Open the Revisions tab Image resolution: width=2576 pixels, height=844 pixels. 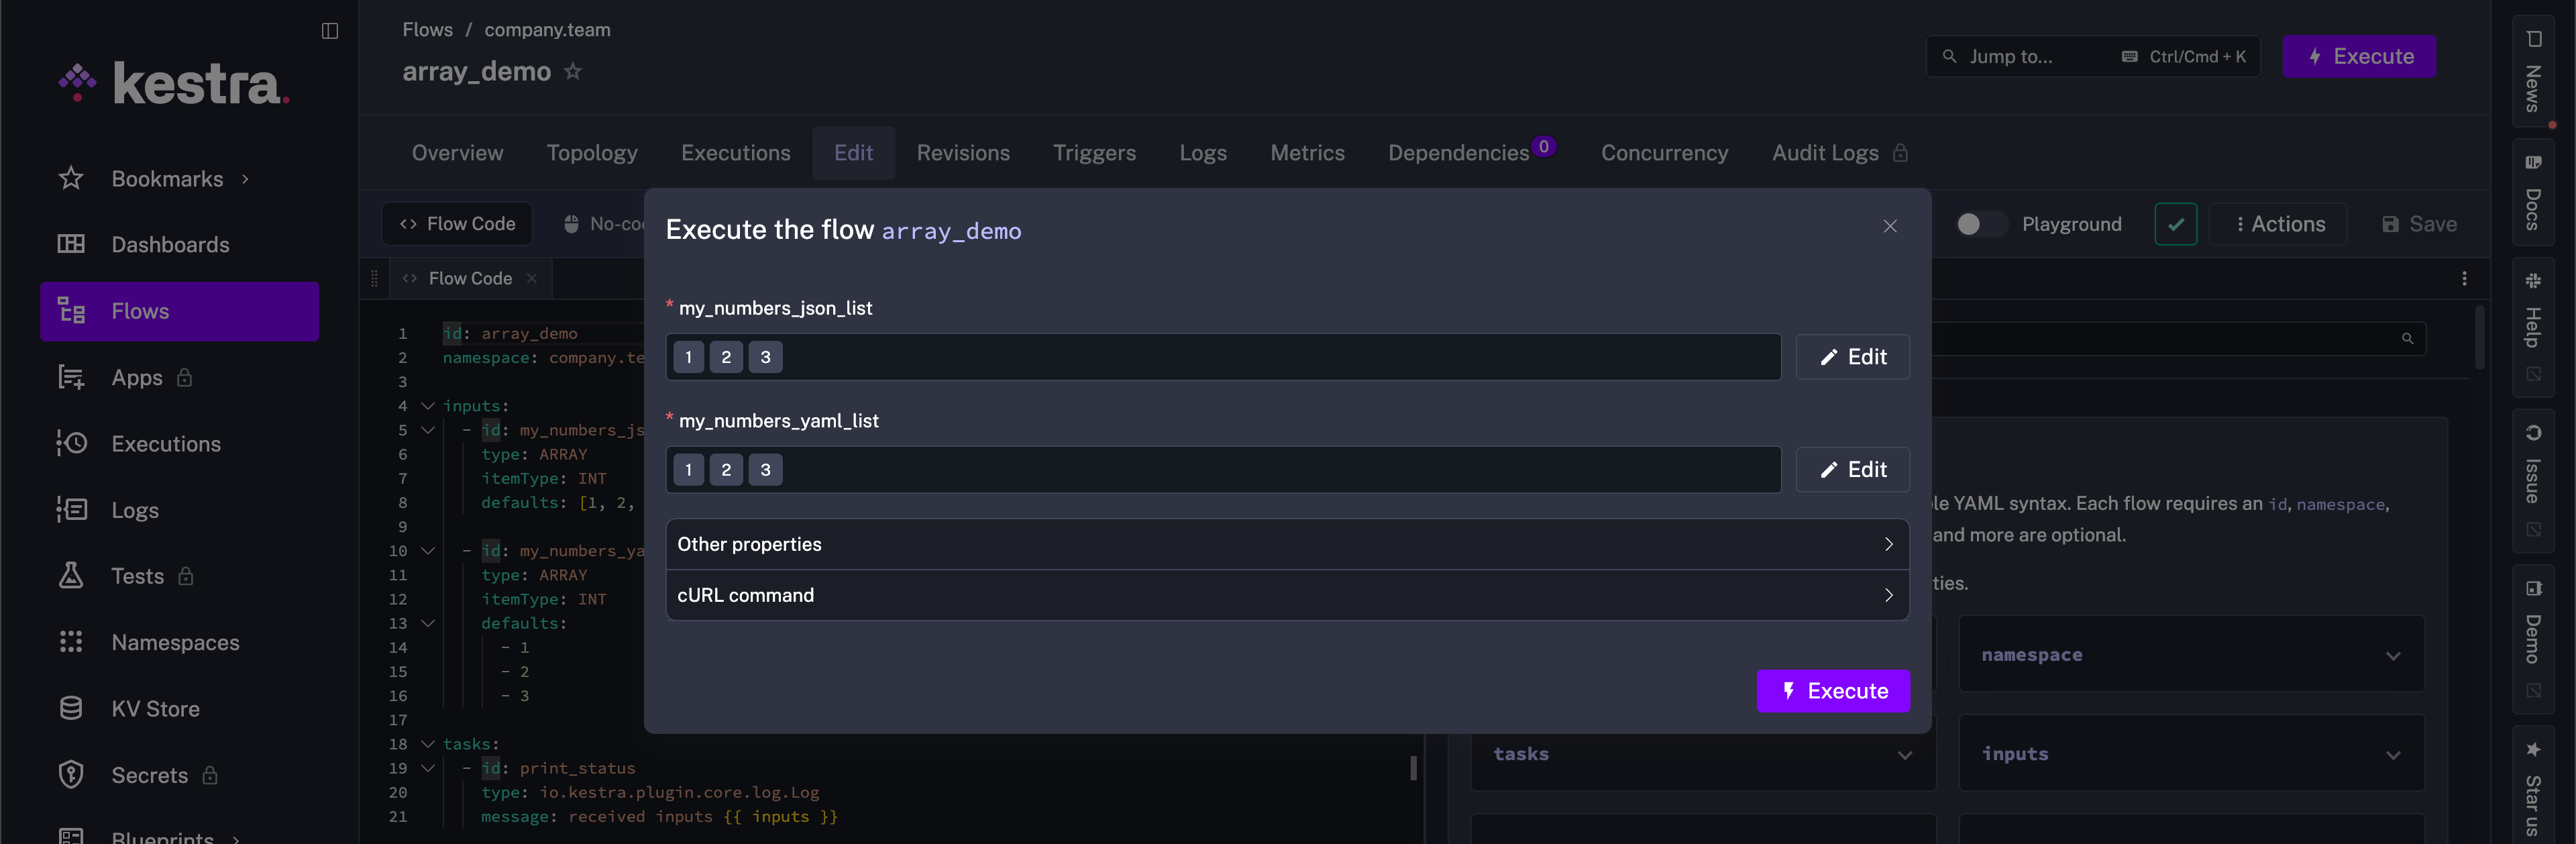point(963,153)
